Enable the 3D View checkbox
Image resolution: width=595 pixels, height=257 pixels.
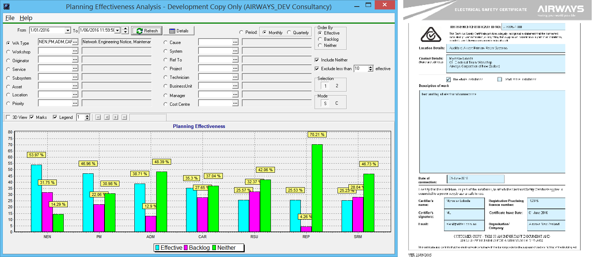point(8,117)
